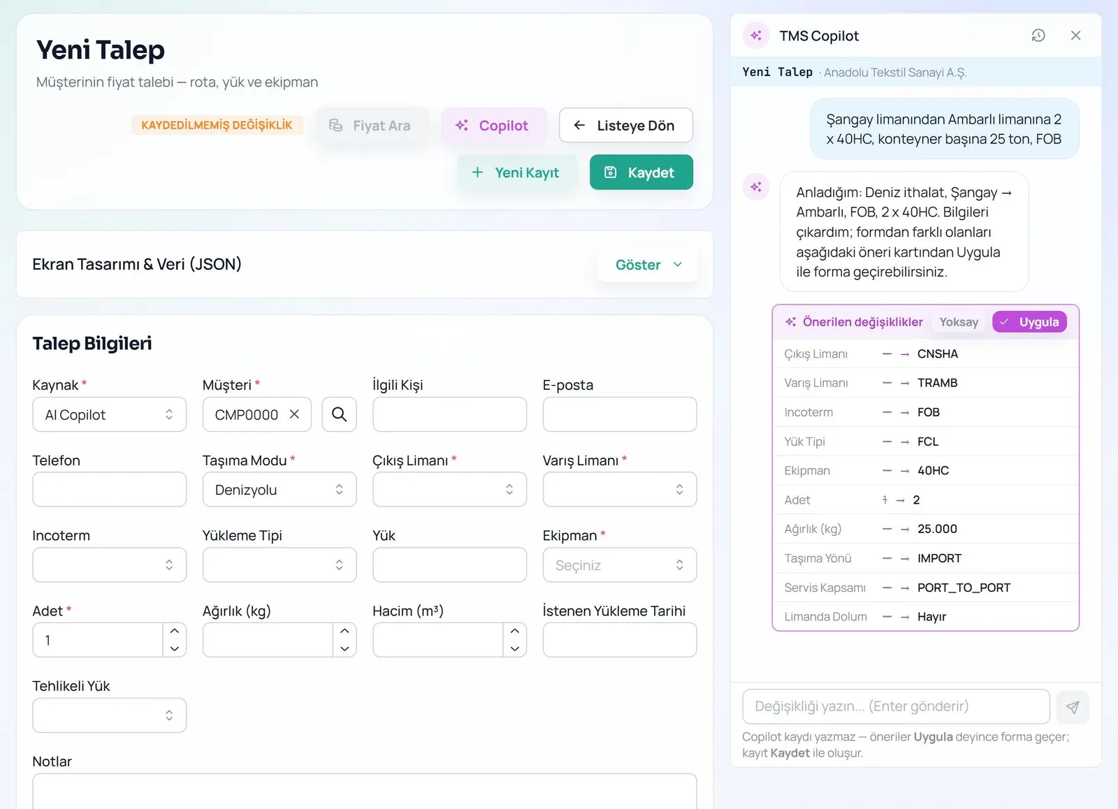Decrease the Hacim (m³) stepper
The width and height of the screenshot is (1118, 809).
[x=515, y=649]
